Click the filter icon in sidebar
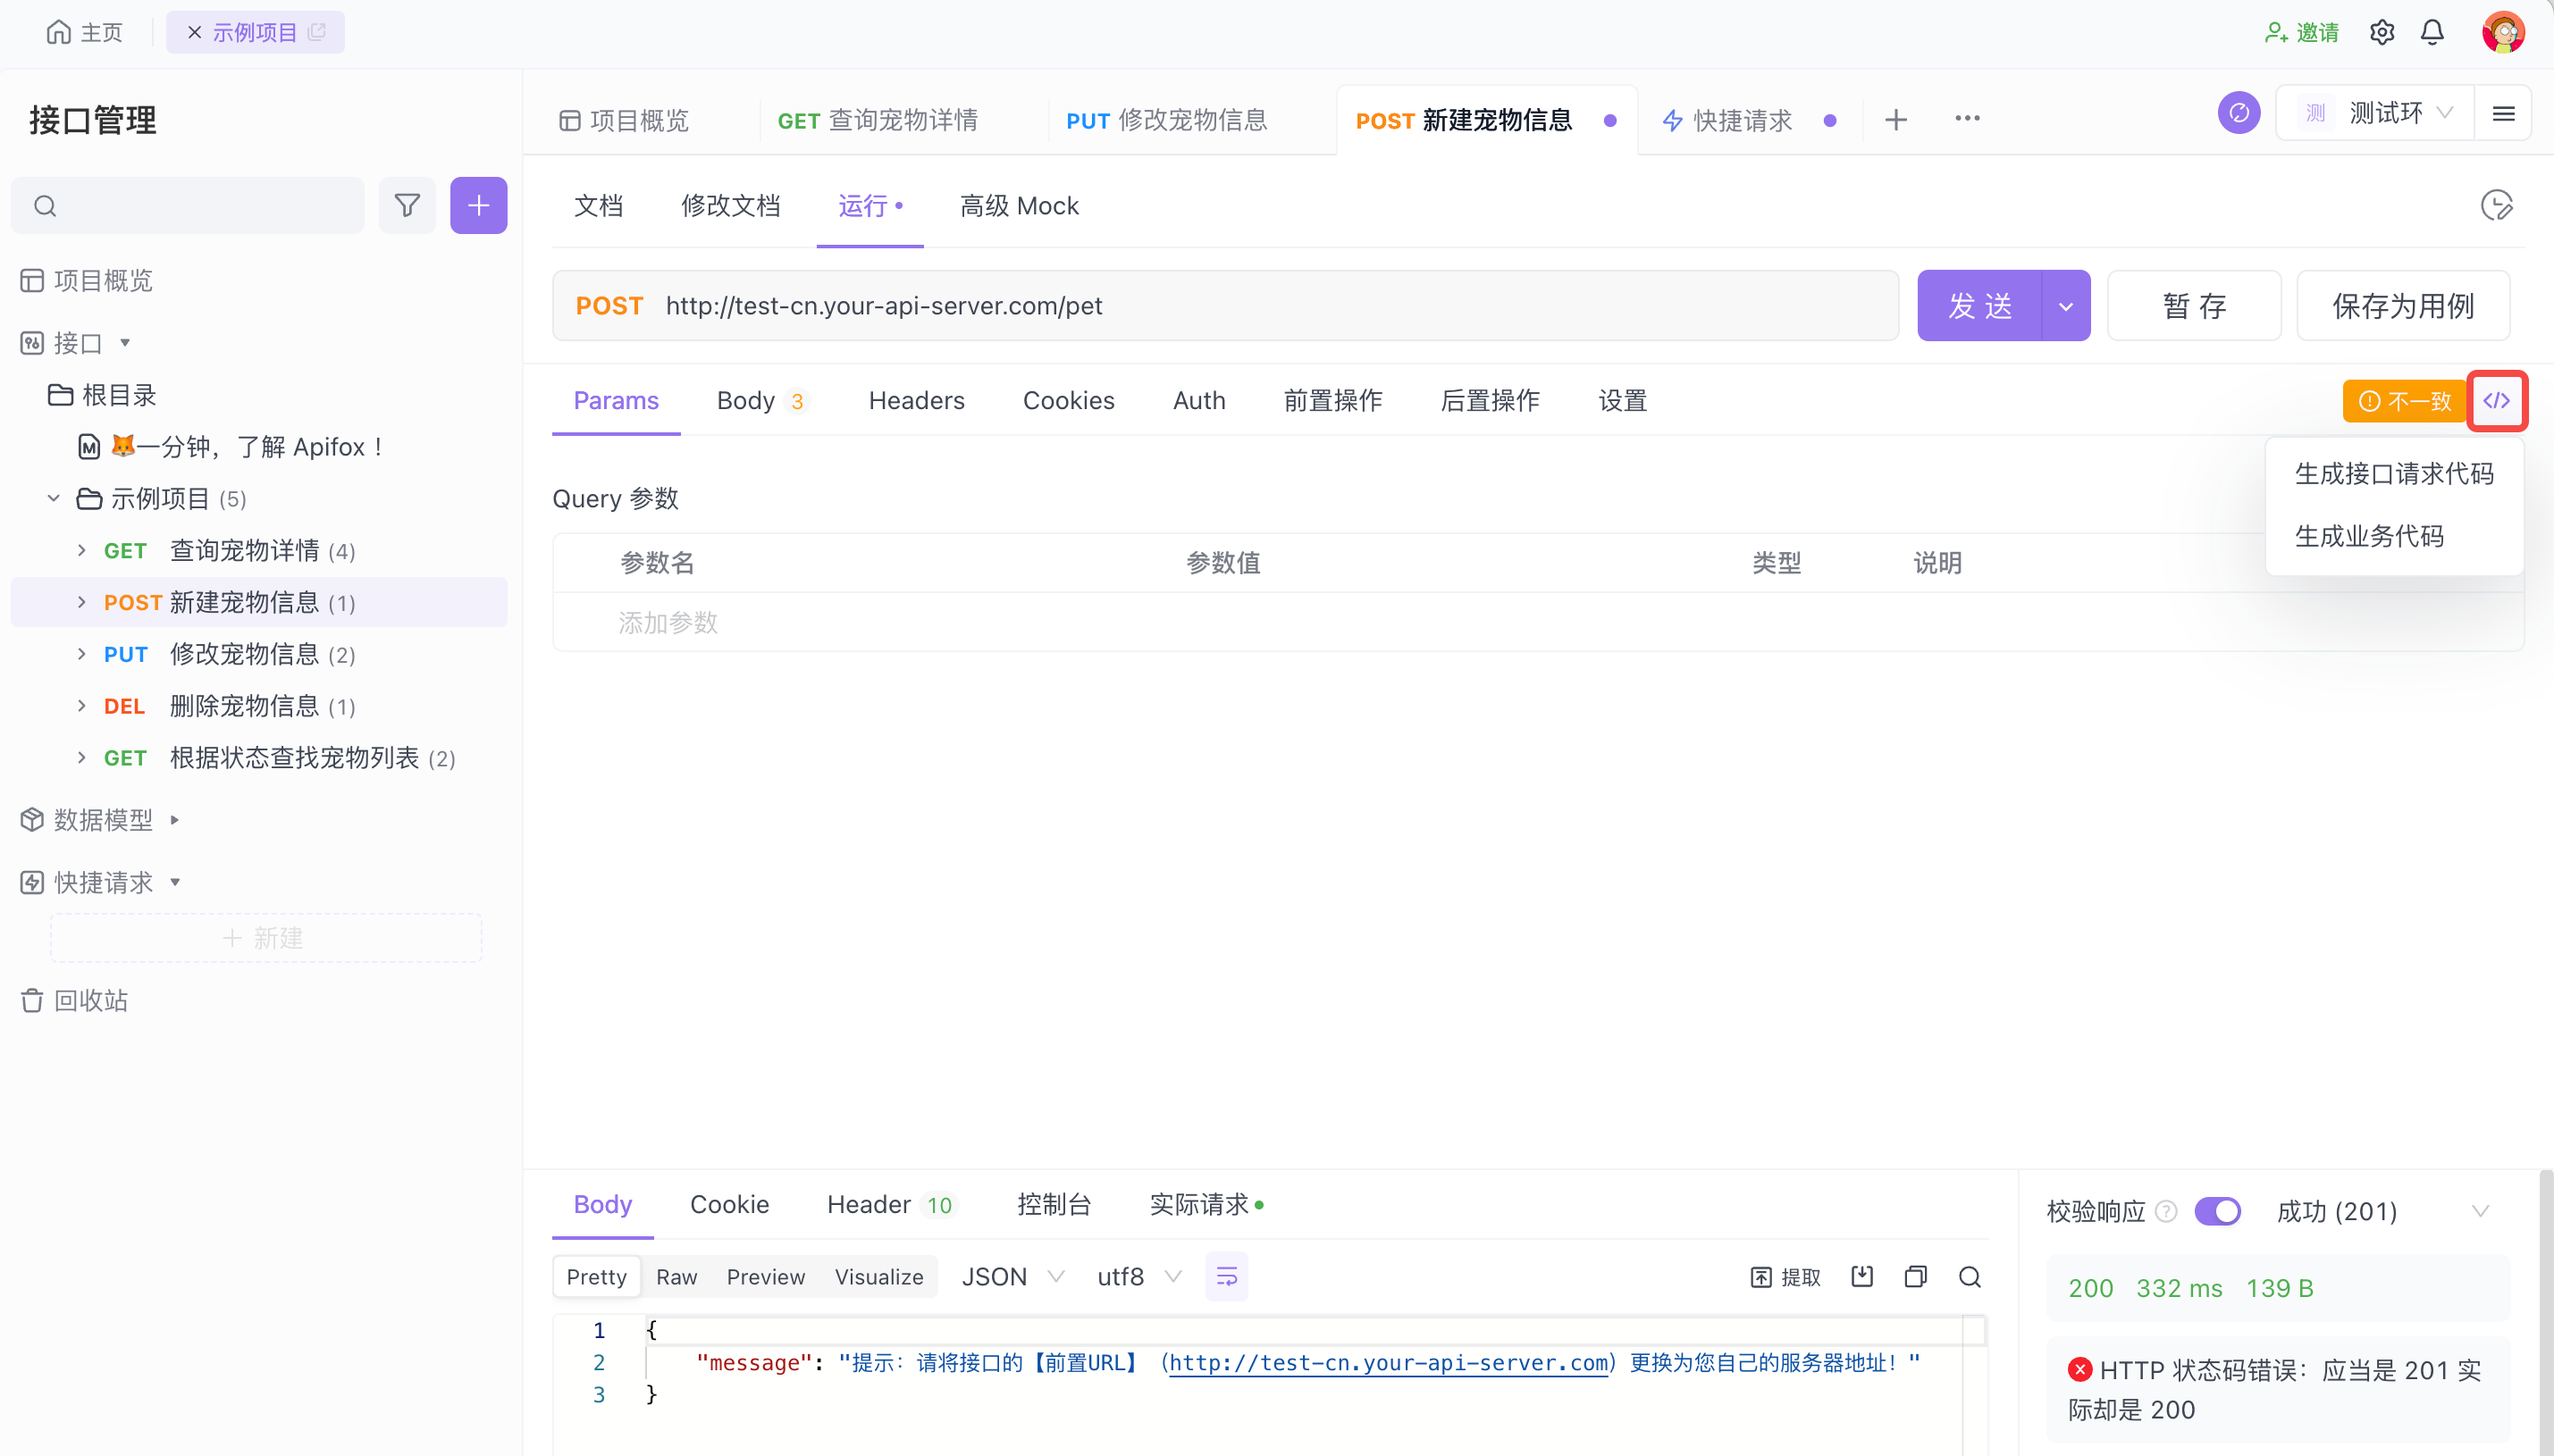The width and height of the screenshot is (2554, 1456). point(407,206)
